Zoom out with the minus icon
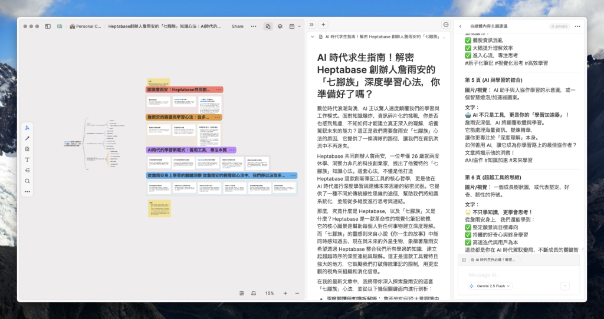 tap(297, 293)
